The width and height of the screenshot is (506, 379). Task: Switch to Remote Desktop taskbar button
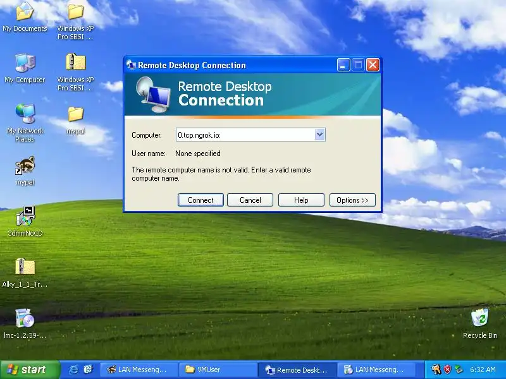click(297, 370)
